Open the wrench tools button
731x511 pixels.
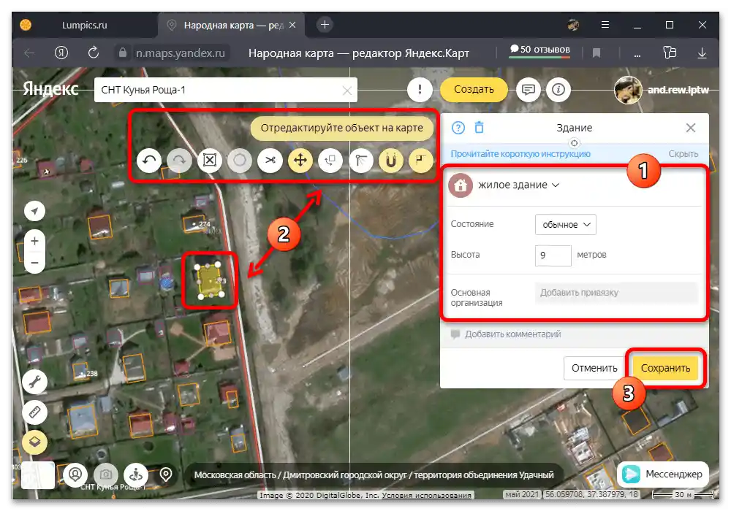(x=34, y=382)
